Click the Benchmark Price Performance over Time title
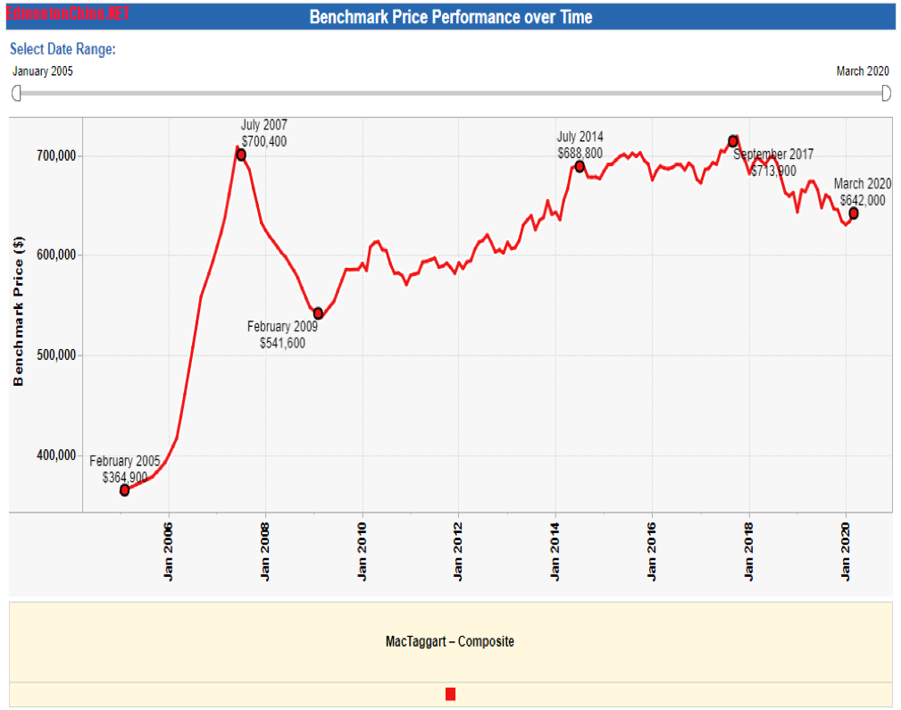Screen dimensions: 901x710 click(450, 17)
